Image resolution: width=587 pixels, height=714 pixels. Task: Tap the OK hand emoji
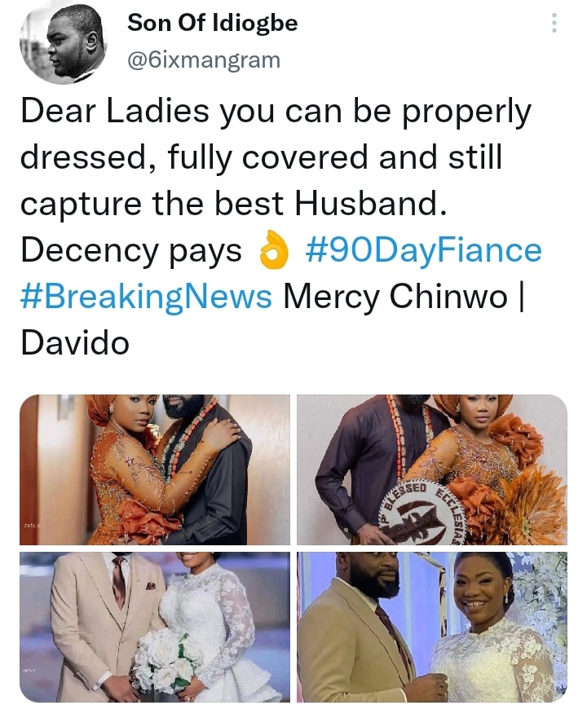[273, 252]
